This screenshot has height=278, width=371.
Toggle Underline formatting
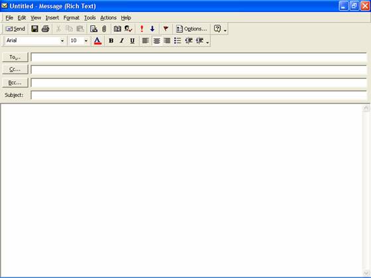pyautogui.click(x=132, y=40)
